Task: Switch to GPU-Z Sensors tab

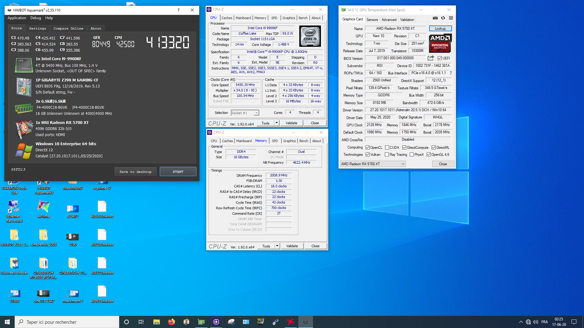Action: 372,19
